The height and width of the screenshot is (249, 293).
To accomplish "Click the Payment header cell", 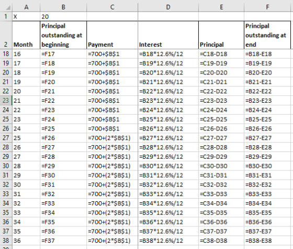I will tap(112, 35).
